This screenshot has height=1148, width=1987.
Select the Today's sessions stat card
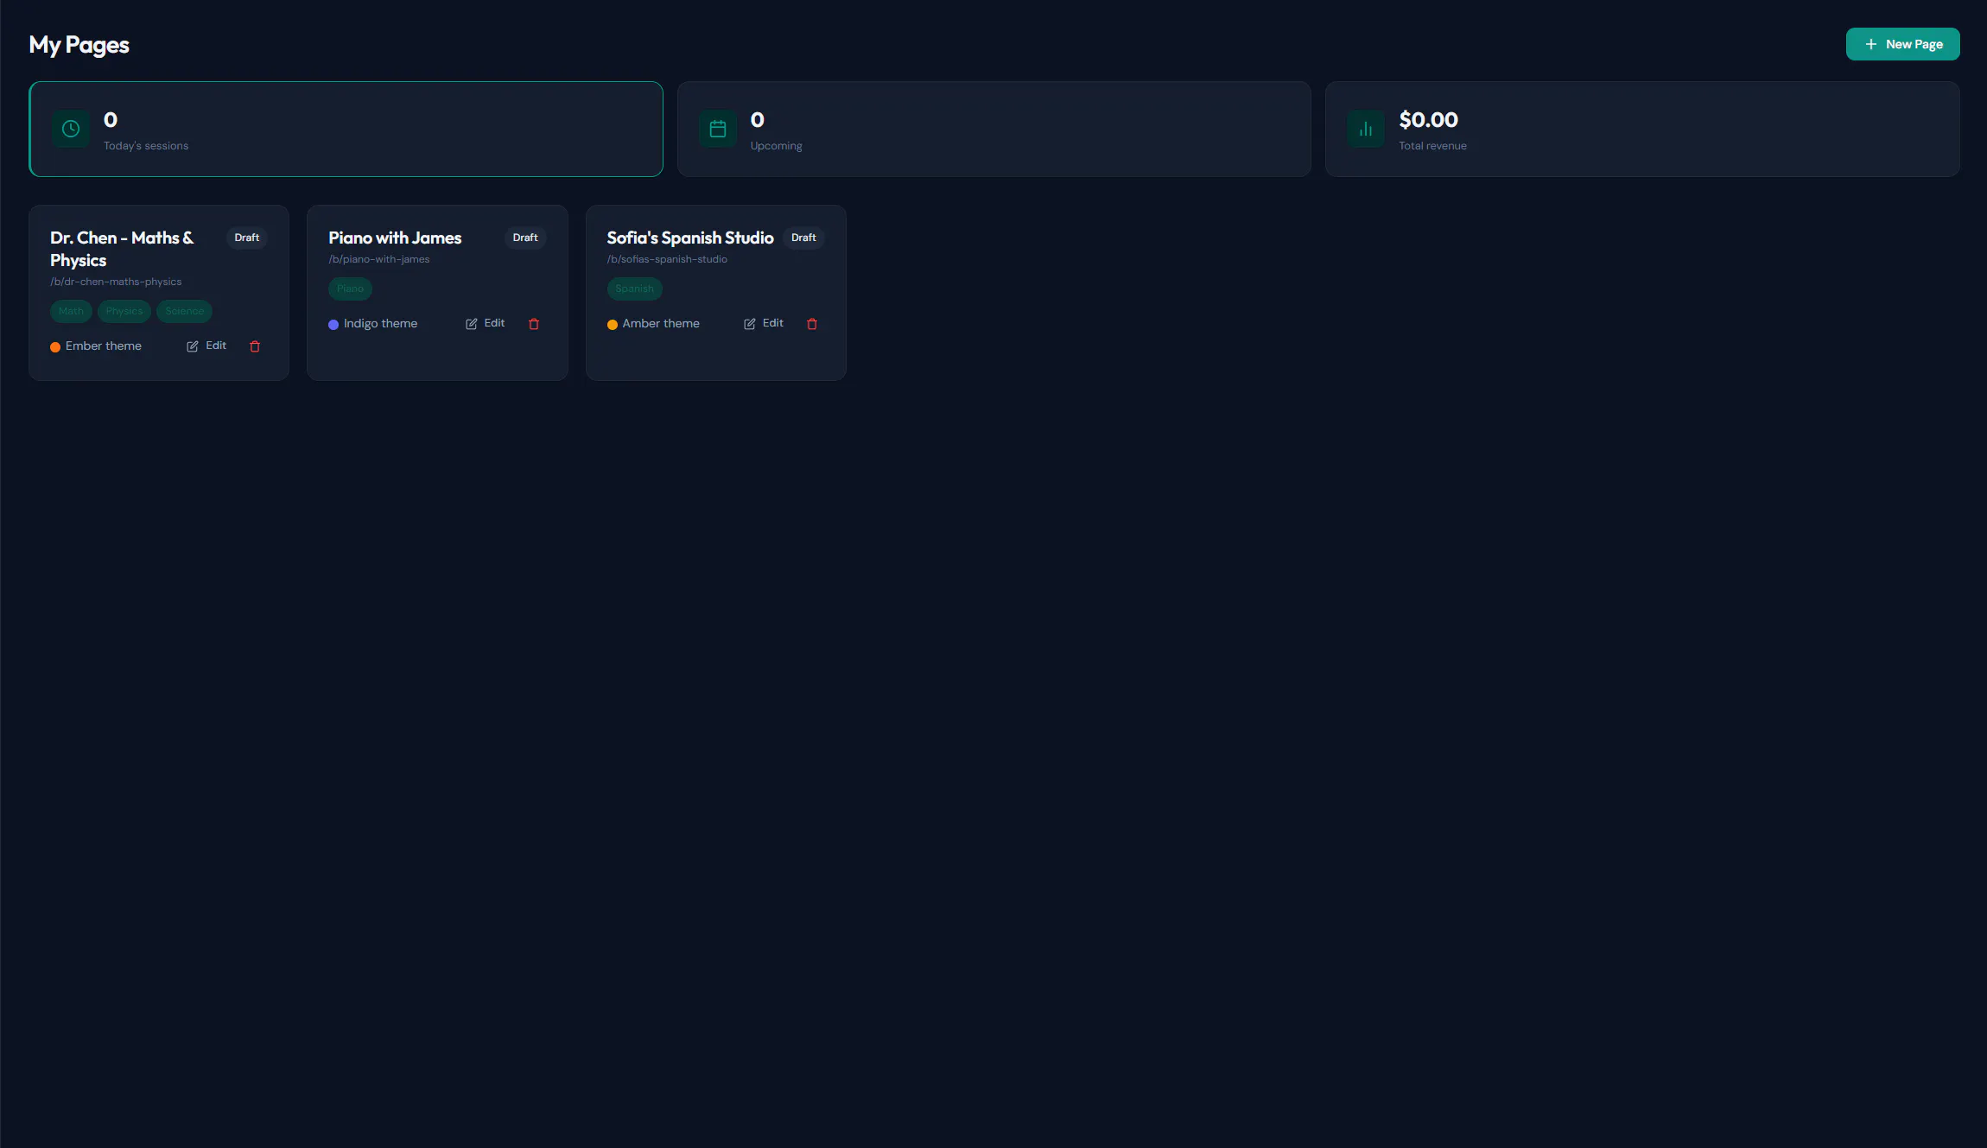pyautogui.click(x=346, y=130)
